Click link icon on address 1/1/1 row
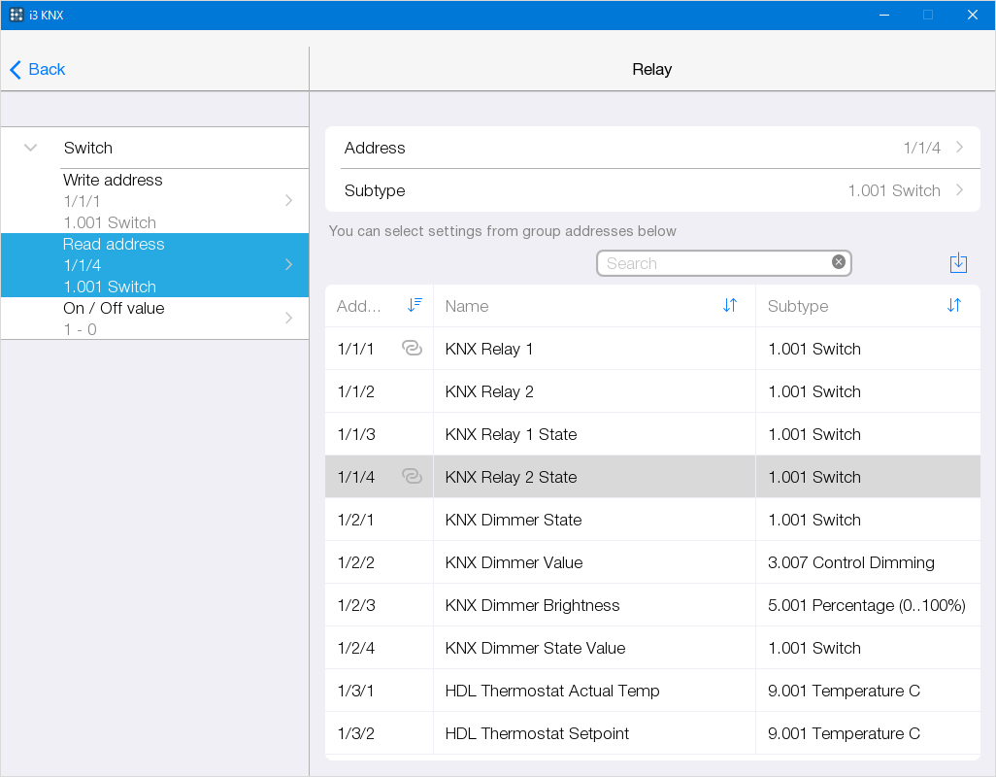 coord(412,349)
